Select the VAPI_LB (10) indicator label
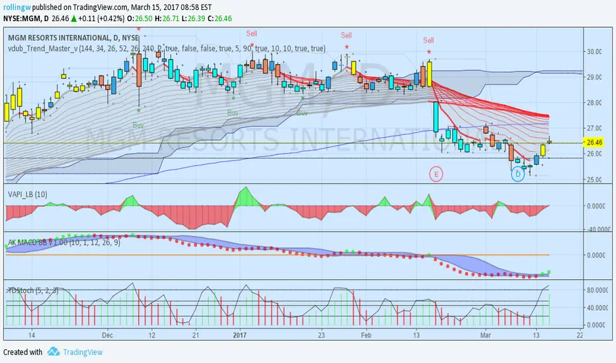The width and height of the screenshot is (616, 363). pos(28,194)
